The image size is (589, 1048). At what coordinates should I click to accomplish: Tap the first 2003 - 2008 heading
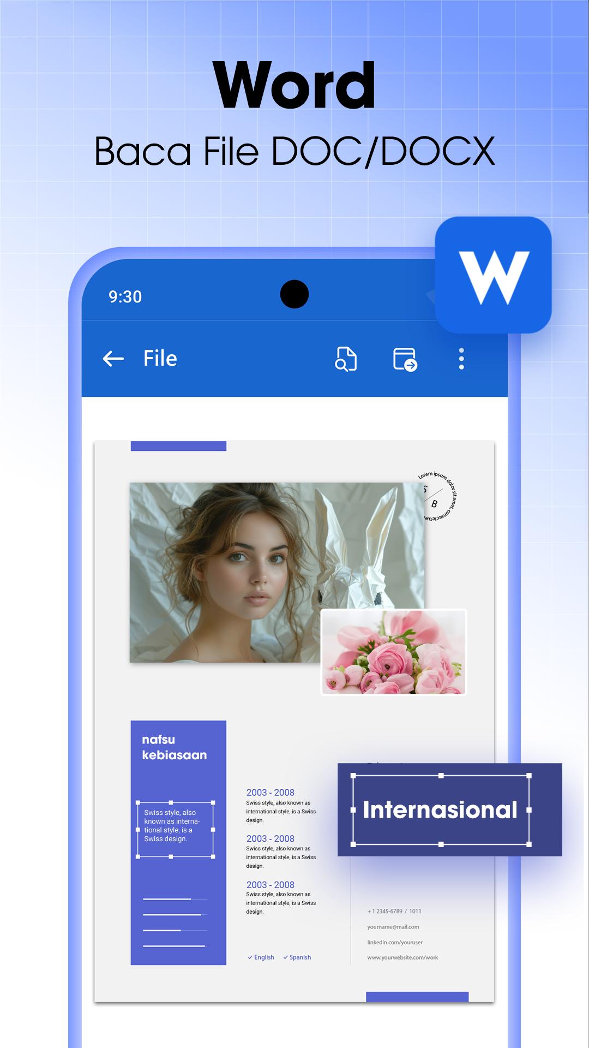pyautogui.click(x=270, y=792)
